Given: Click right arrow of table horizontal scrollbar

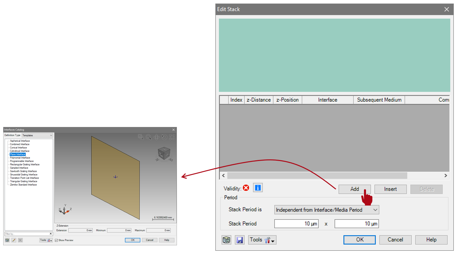Looking at the screenshot, I should 445,175.
